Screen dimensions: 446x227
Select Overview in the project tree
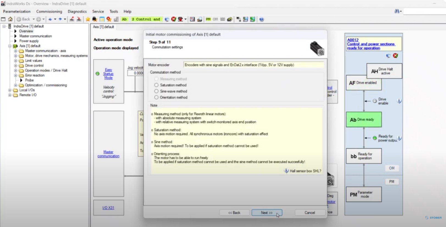point(26,31)
